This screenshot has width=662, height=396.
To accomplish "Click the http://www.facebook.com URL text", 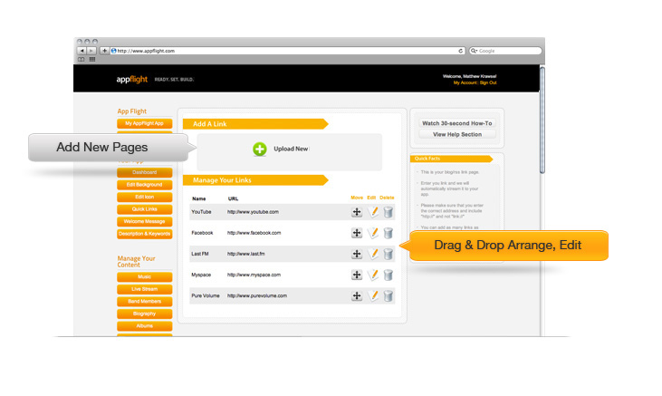I will click(x=254, y=233).
